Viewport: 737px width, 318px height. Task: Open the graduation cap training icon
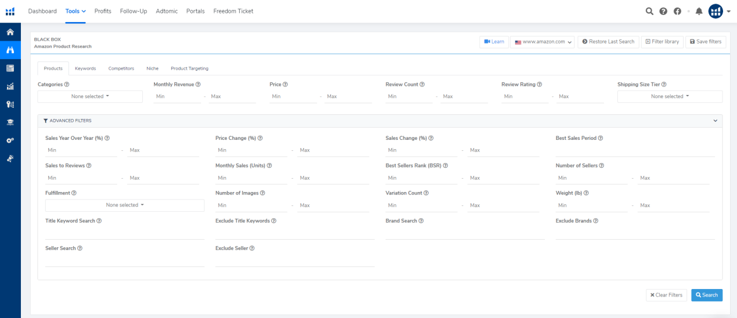(10, 122)
